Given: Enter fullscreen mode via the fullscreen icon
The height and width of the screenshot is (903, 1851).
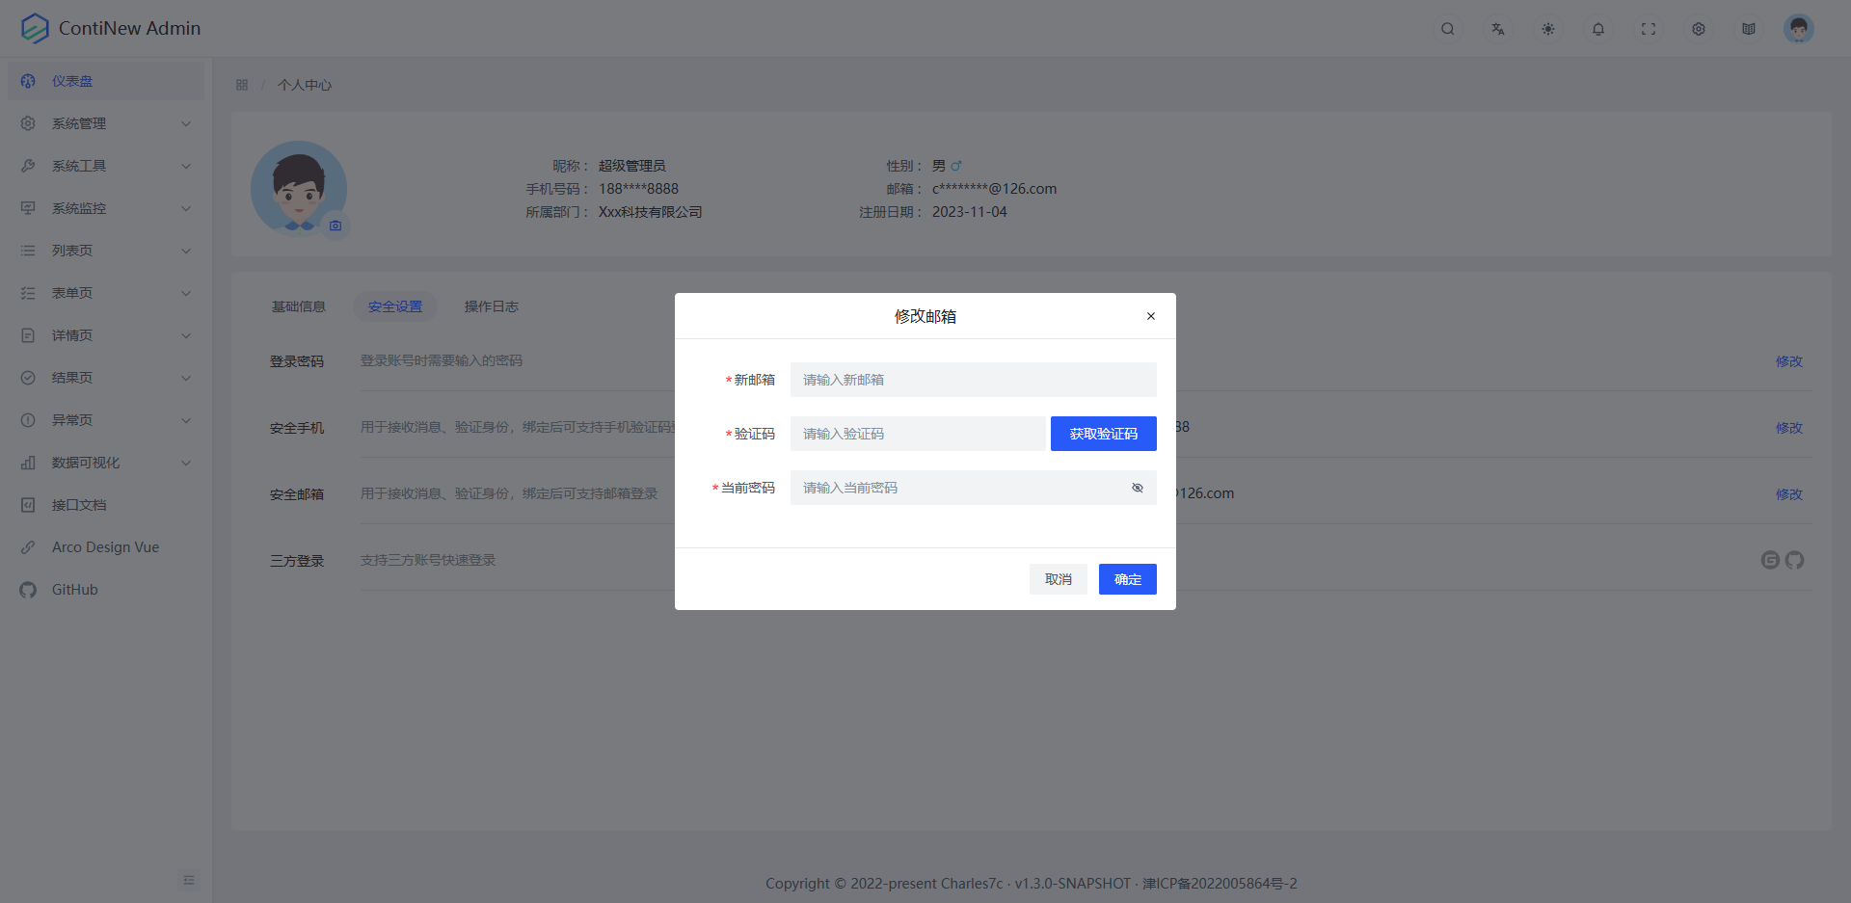Looking at the screenshot, I should pos(1649,29).
